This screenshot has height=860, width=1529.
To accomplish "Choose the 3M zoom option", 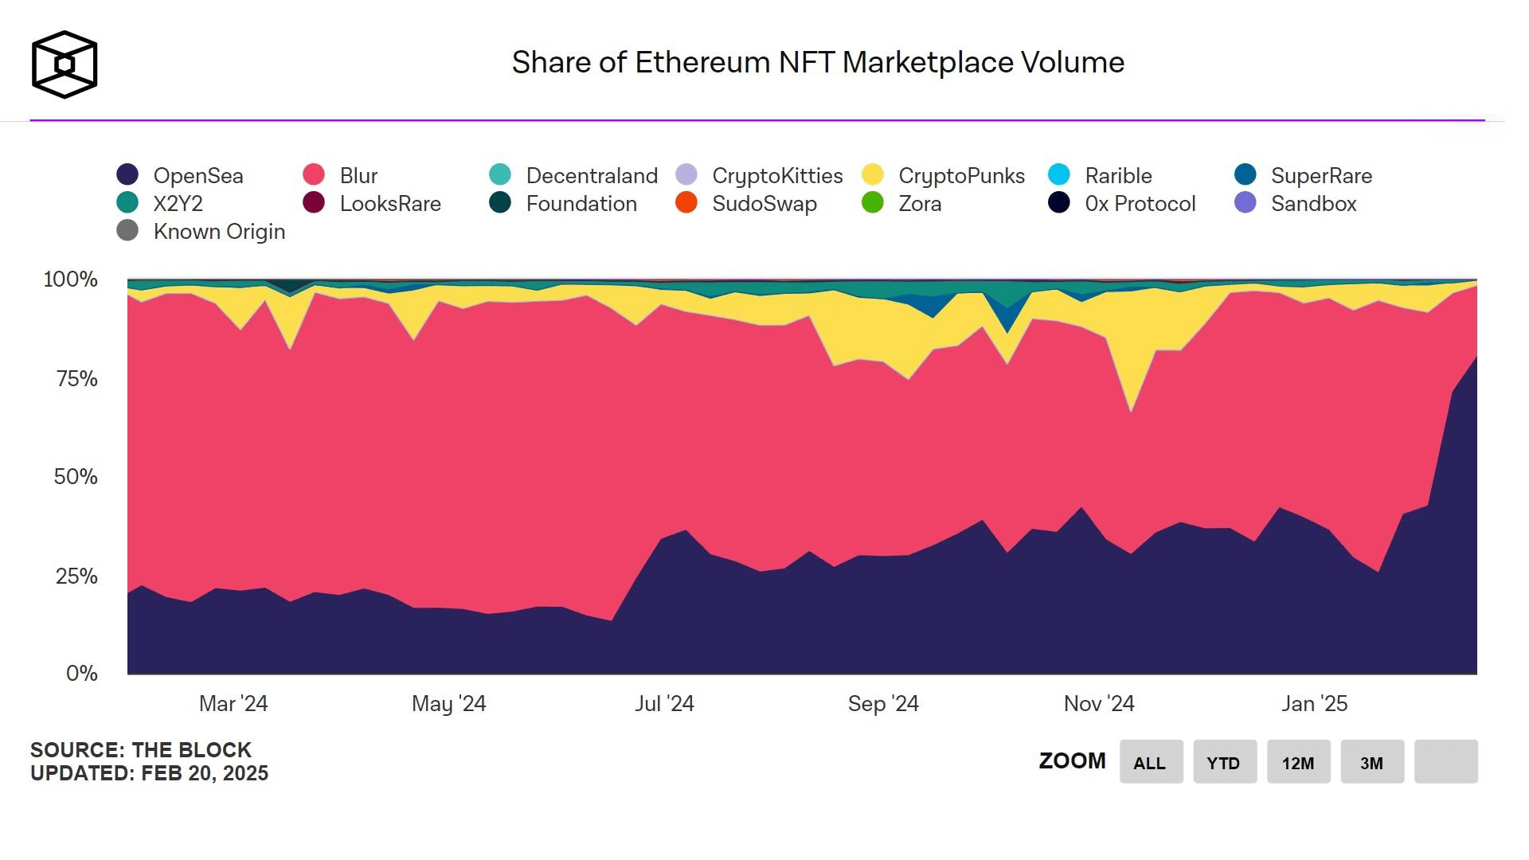I will (1371, 762).
